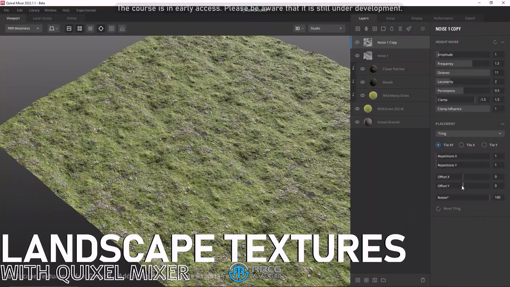510x287 pixels.
Task: Open the Library menu
Action: pos(34,10)
